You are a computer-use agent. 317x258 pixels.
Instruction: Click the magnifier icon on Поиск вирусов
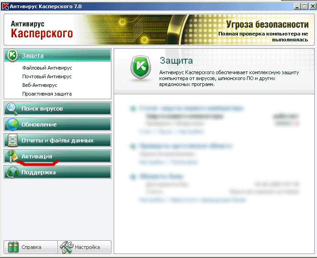click(12, 109)
